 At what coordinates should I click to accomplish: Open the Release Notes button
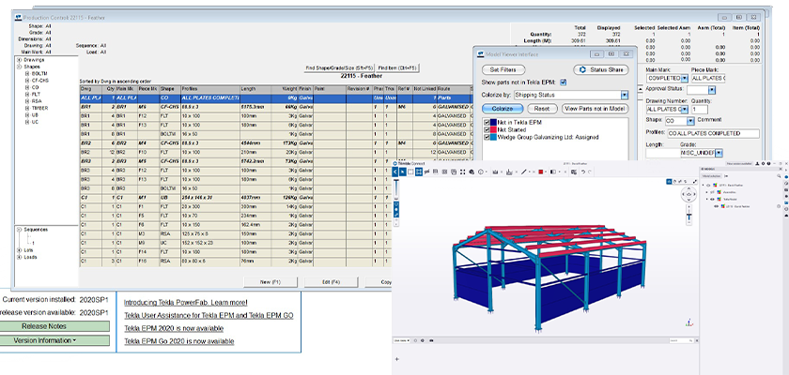54,326
